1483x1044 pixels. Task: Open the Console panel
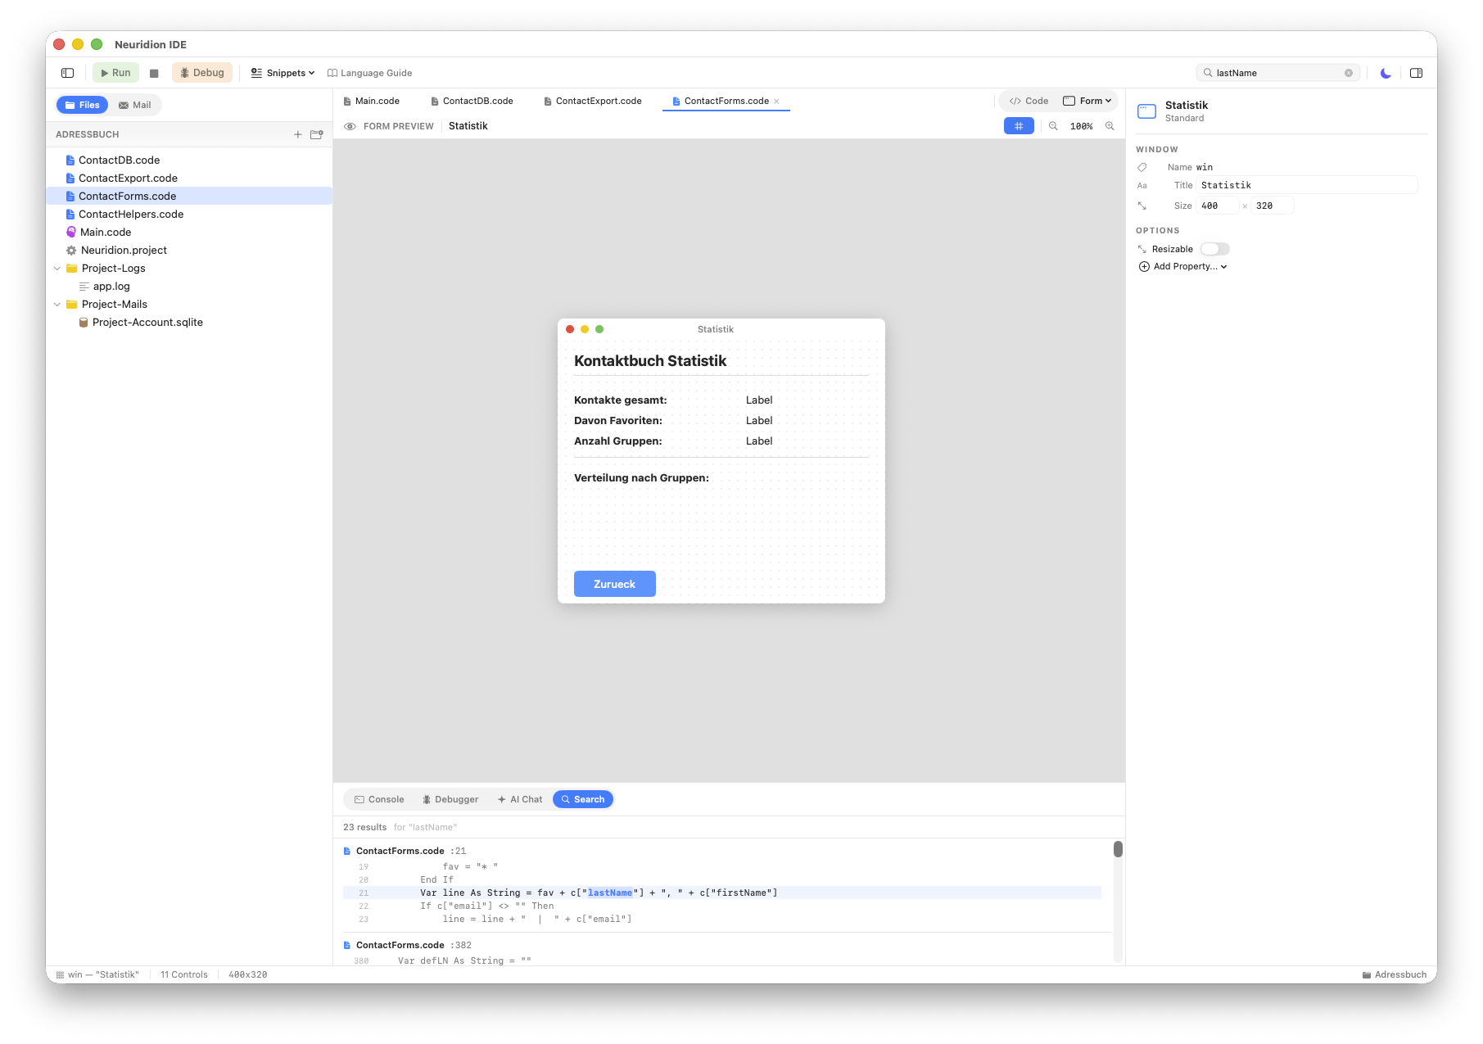click(378, 798)
